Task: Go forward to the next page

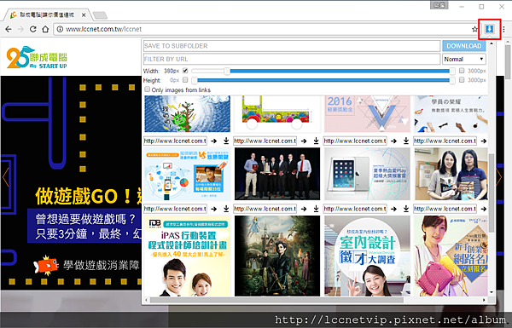Action: tap(20, 29)
